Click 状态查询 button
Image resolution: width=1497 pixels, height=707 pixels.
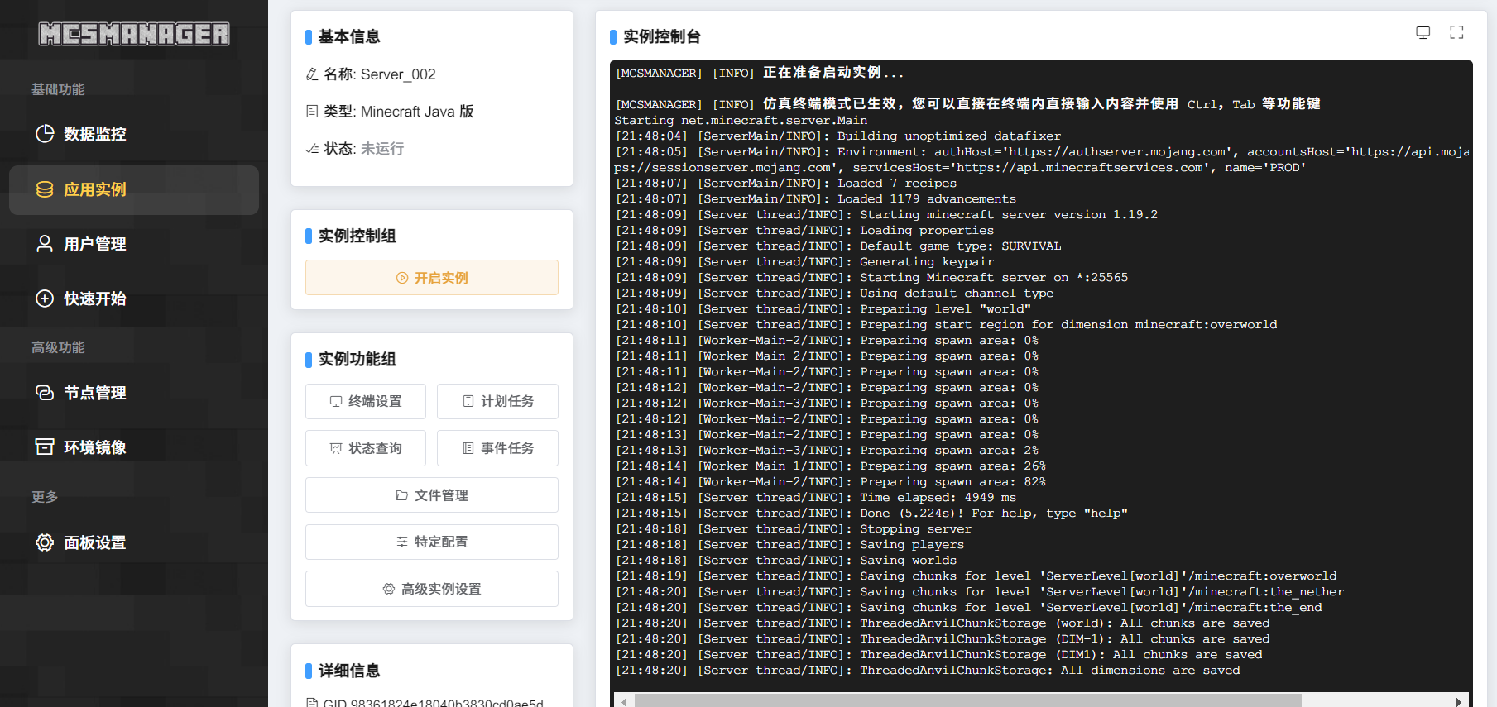coord(366,448)
